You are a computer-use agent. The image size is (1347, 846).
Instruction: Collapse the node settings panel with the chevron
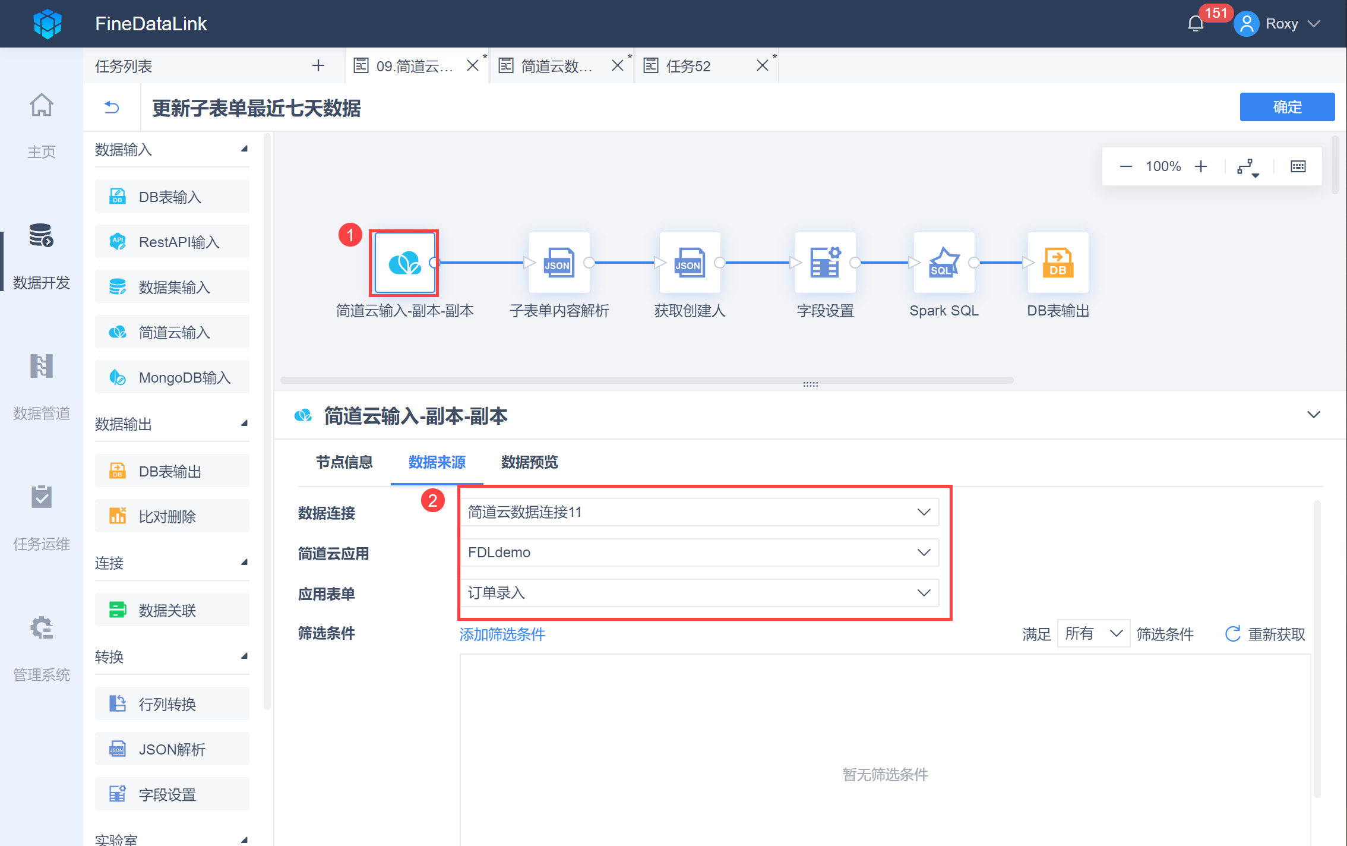[1314, 415]
